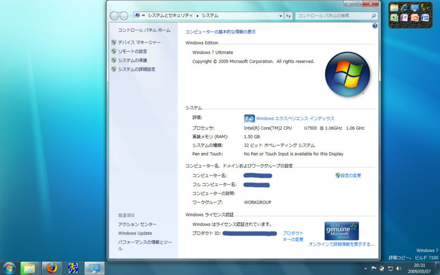Click the power plug tray icon
Image resolution: width=440 pixels, height=275 pixels.
point(382,268)
